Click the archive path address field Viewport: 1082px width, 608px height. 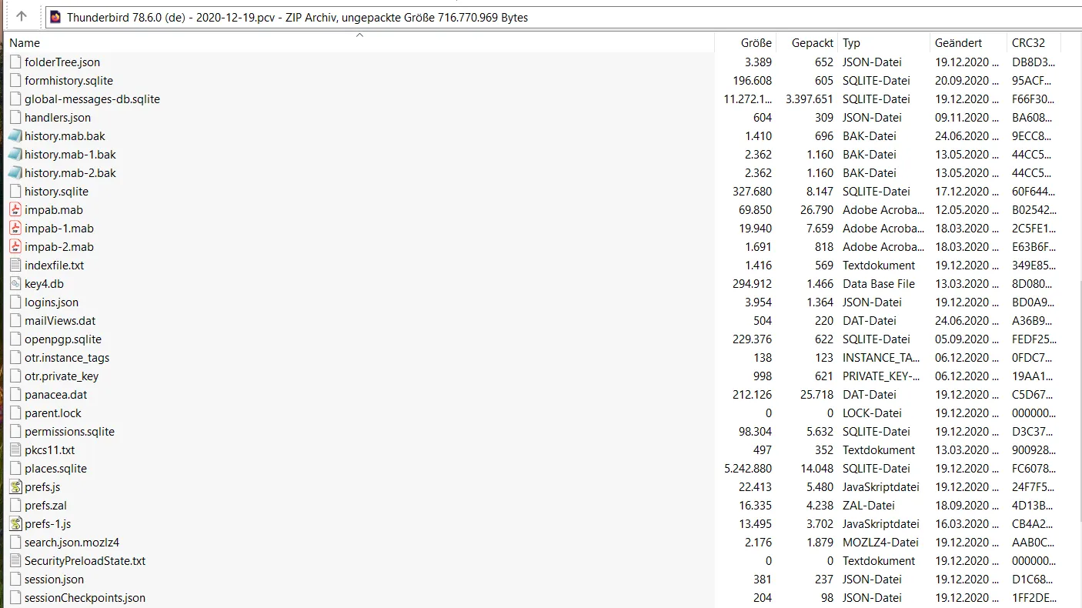click(563, 17)
